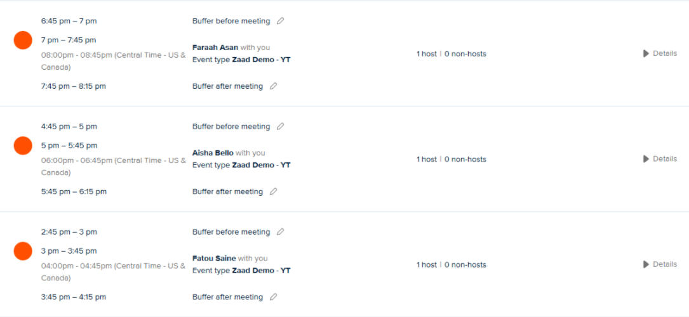Click host count for Aisha Bello meeting
689x317 pixels.
tap(427, 159)
